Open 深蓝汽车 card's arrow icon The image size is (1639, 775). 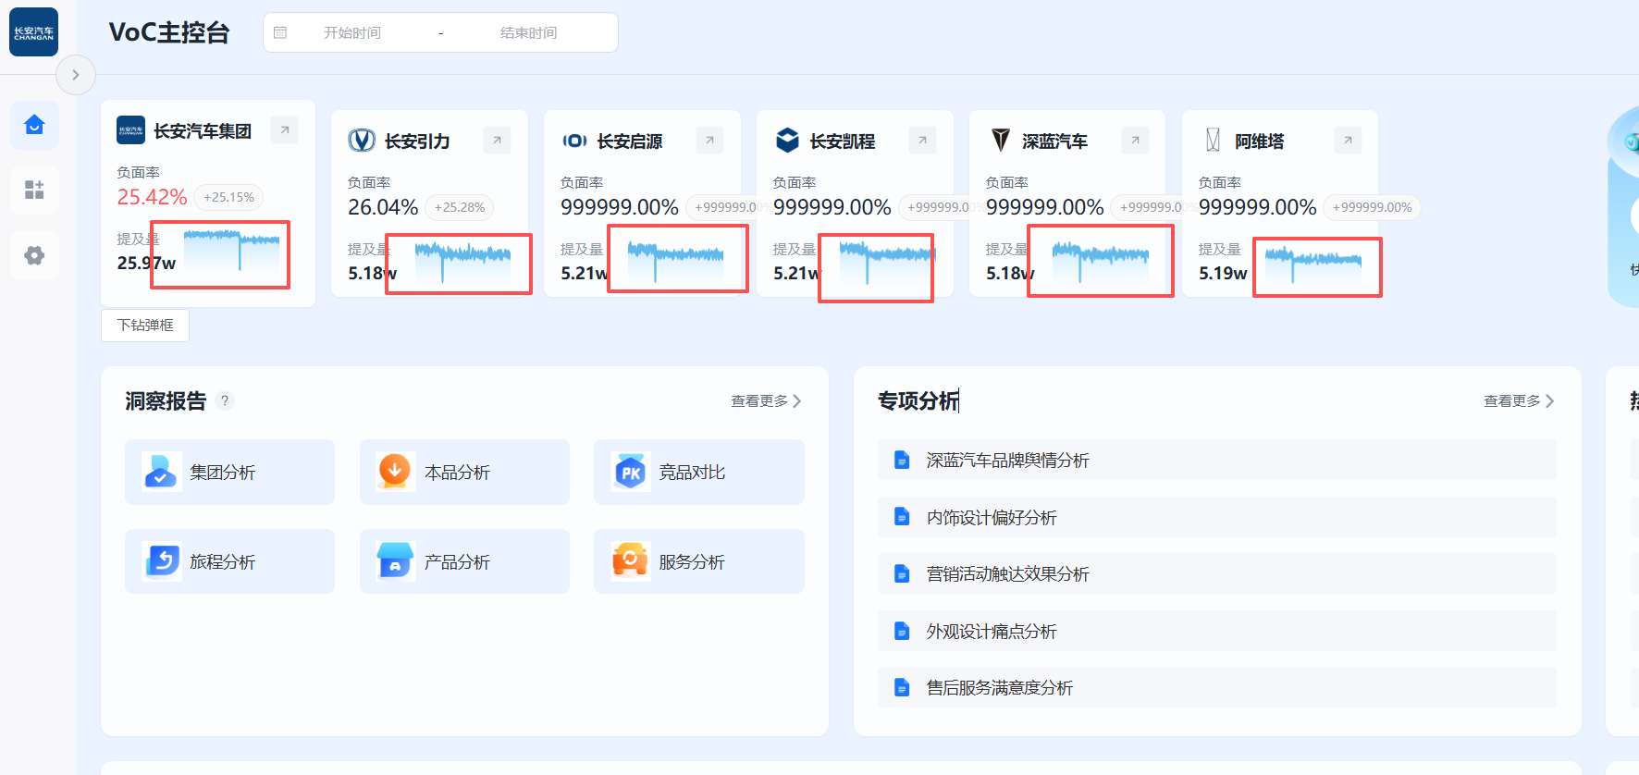click(1135, 141)
